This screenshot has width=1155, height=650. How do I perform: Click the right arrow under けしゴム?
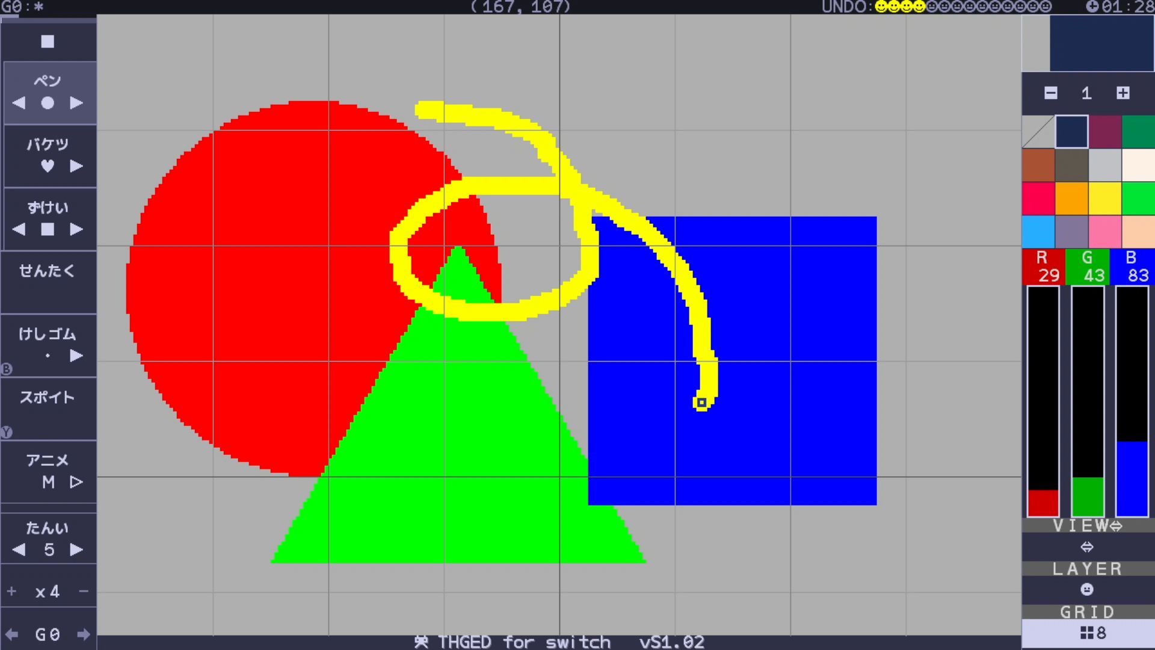pos(76,356)
